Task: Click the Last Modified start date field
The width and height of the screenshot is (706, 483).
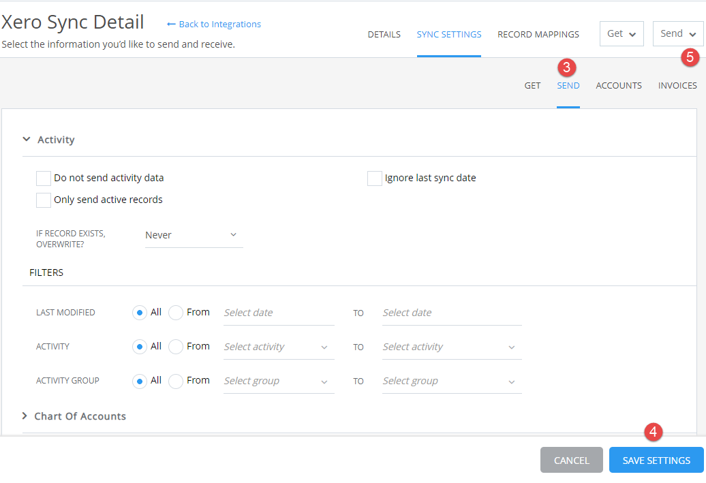Action: [x=279, y=313]
